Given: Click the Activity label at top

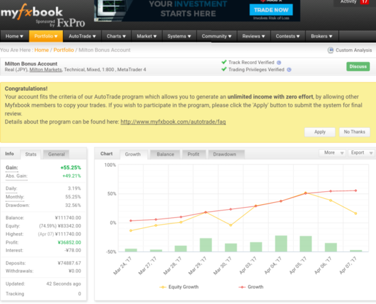Looking at the screenshot, I should (x=348, y=1).
